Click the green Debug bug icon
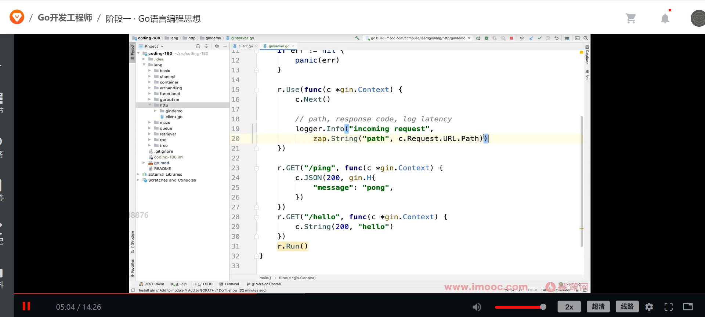The width and height of the screenshot is (705, 317). click(487, 38)
